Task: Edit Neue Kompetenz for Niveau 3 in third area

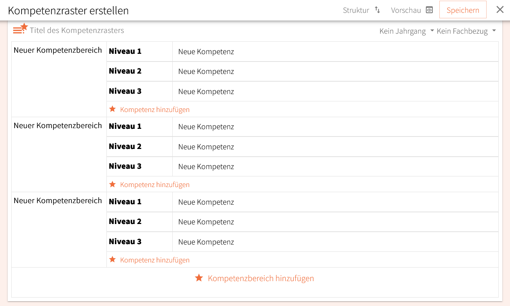Action: pyautogui.click(x=206, y=242)
